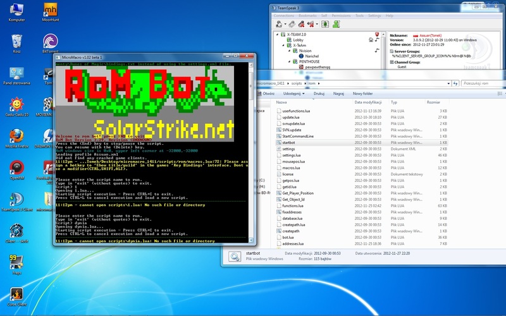
Task: Open the Udostępnij dropdown in Explorer
Action: [295, 93]
